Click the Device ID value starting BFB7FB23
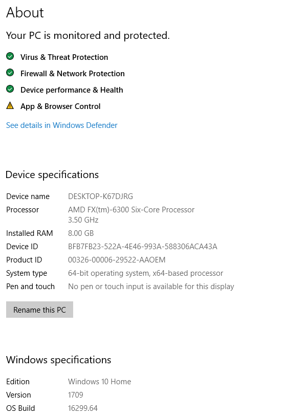Screen dimensions: 287x417 (143, 247)
